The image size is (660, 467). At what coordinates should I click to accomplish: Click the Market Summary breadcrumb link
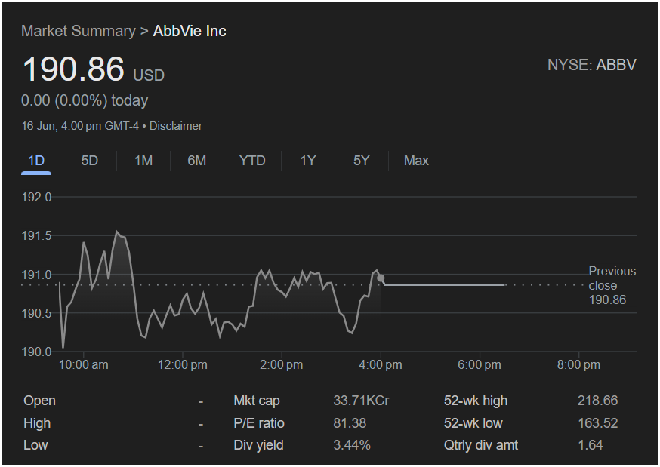click(x=79, y=31)
